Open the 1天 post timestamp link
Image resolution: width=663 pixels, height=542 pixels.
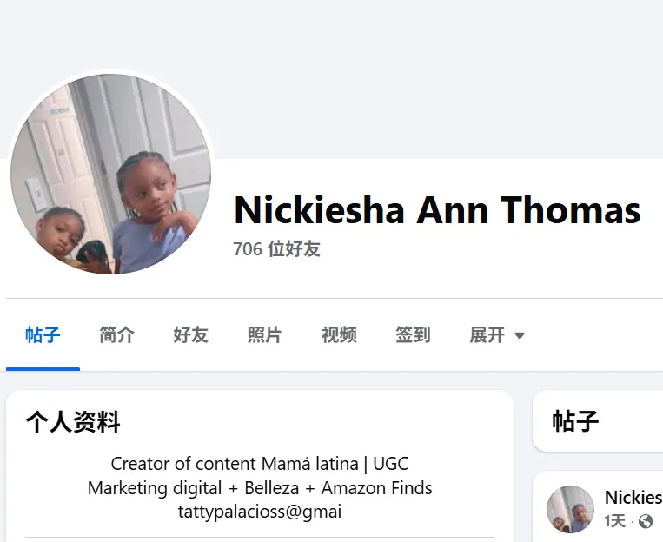coord(615,521)
